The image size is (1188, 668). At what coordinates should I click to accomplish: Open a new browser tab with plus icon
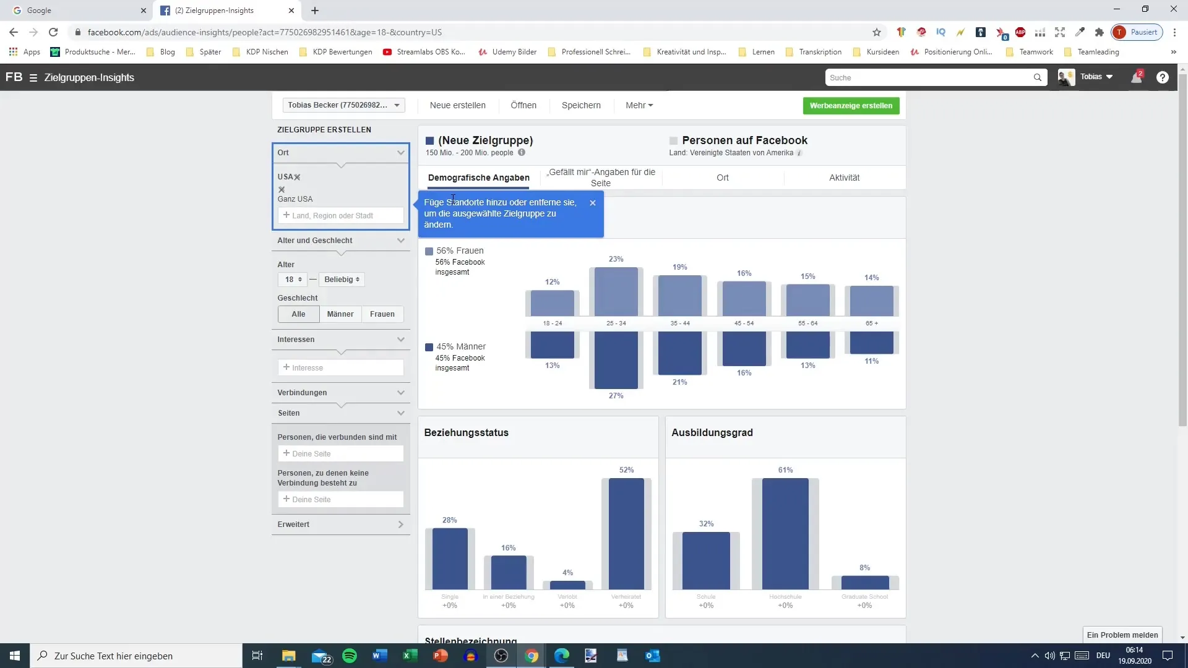pos(315,11)
